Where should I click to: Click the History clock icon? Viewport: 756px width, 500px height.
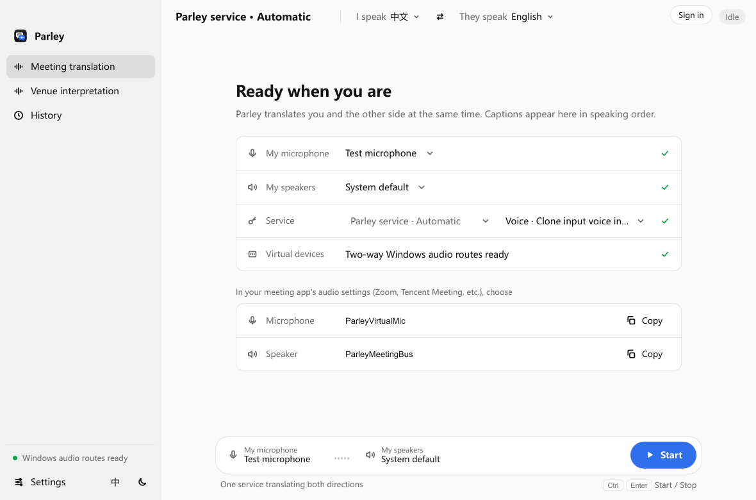(19, 115)
